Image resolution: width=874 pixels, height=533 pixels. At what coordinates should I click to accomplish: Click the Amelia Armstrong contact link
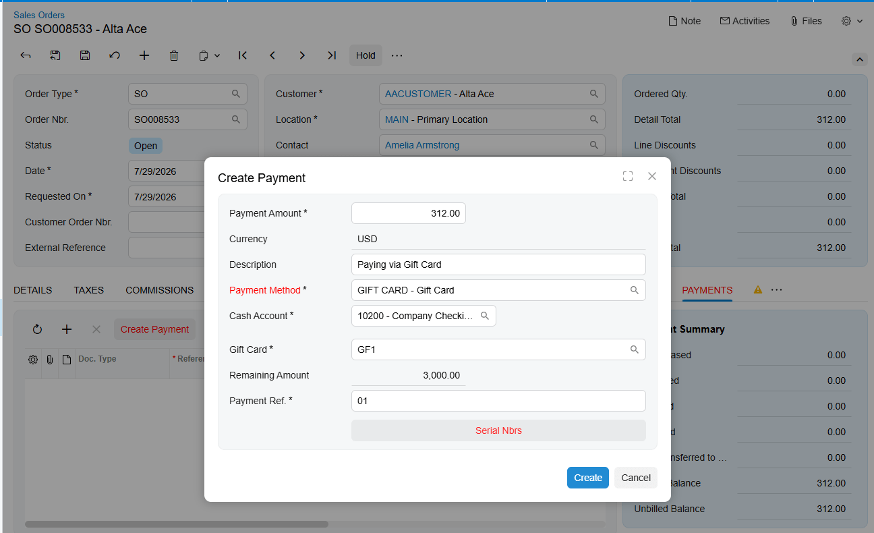coord(422,145)
